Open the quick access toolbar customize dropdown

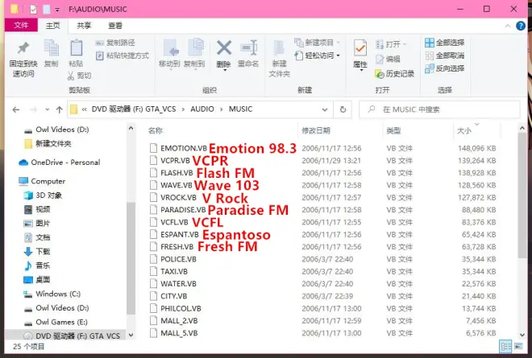57,10
